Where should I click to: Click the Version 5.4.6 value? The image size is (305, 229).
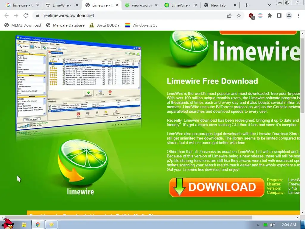coord(292,188)
